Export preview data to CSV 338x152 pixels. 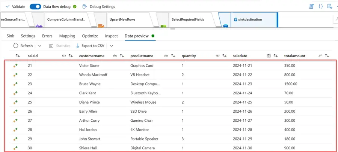(x=90, y=46)
